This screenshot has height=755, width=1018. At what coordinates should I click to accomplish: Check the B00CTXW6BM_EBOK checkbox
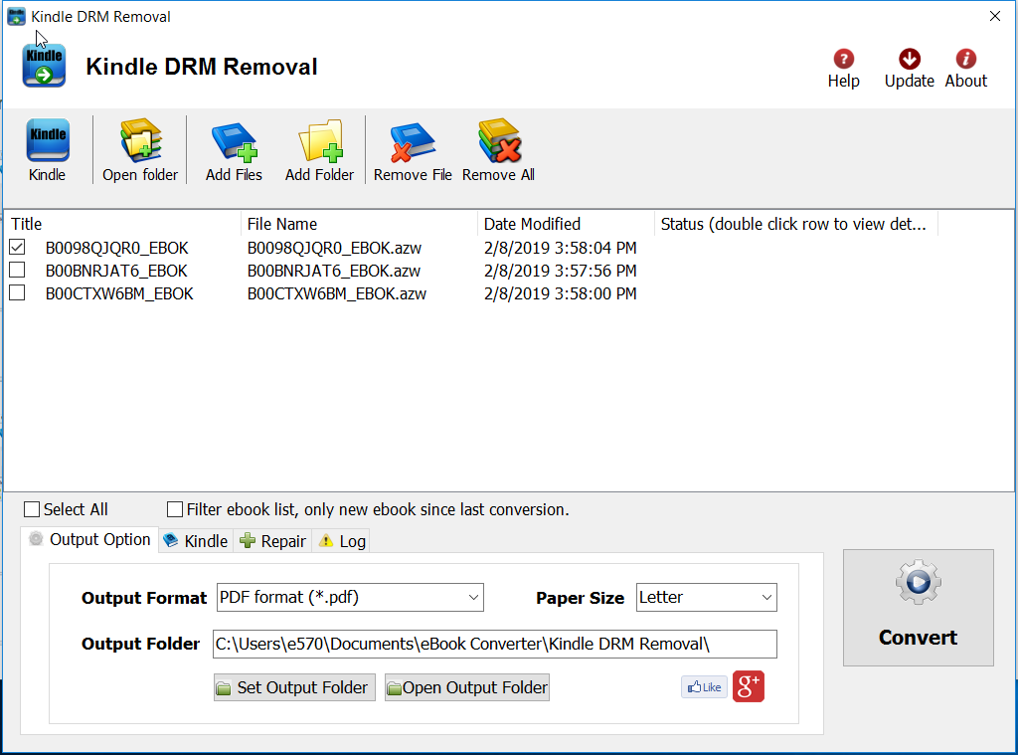point(18,293)
